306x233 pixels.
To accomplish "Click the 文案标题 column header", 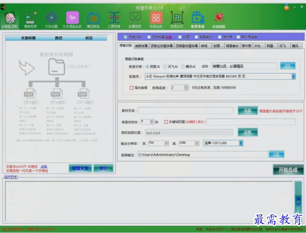I will click(28, 38).
